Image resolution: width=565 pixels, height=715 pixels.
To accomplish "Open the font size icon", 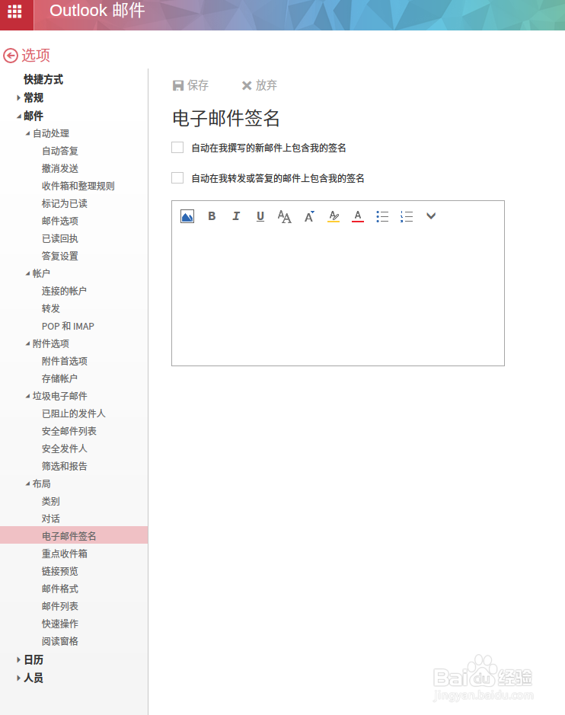I will (x=285, y=216).
